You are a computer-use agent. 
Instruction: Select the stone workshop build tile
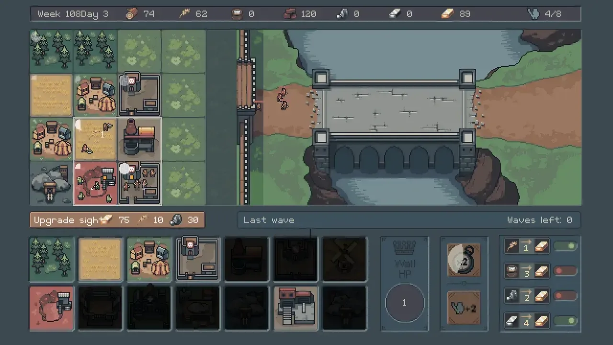click(x=296, y=309)
